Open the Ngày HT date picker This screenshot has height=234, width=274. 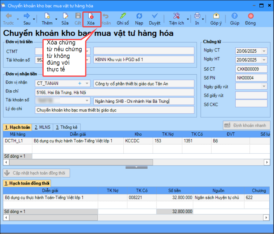click(x=264, y=60)
